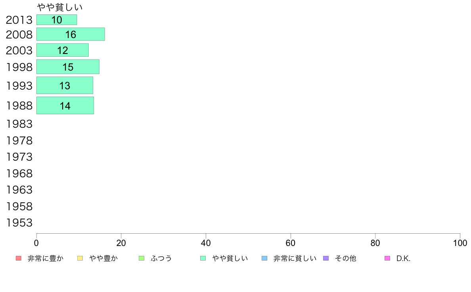471x292 pixels.
Task: Click the pink D.K. legend swatch
Action: 387,258
